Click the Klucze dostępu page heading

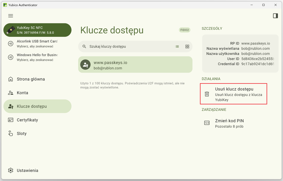point(112,30)
